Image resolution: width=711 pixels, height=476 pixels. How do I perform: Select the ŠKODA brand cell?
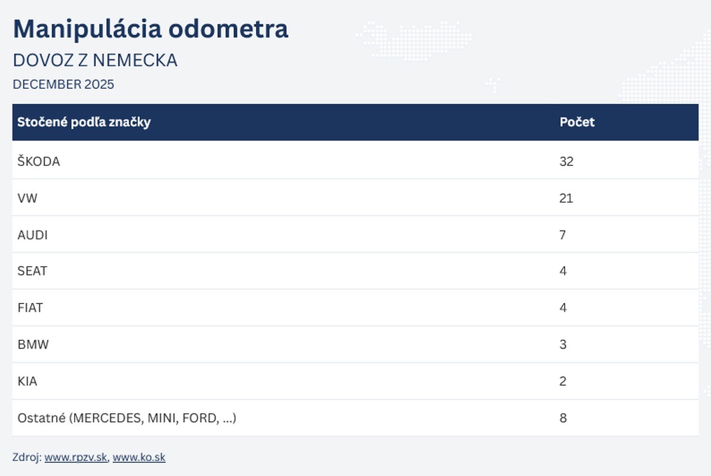(39, 161)
